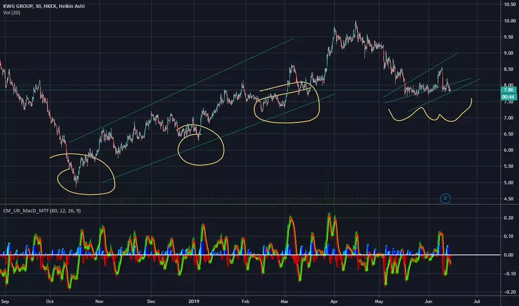Image resolution: width=519 pixels, height=306 pixels.
Task: Click the Oct label on time axis
Action: (x=50, y=302)
